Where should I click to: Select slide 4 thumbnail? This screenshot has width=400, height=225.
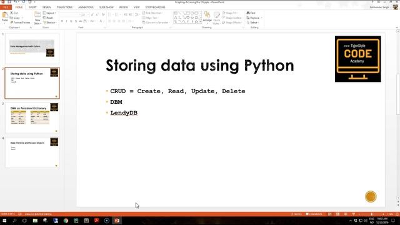pos(32,152)
